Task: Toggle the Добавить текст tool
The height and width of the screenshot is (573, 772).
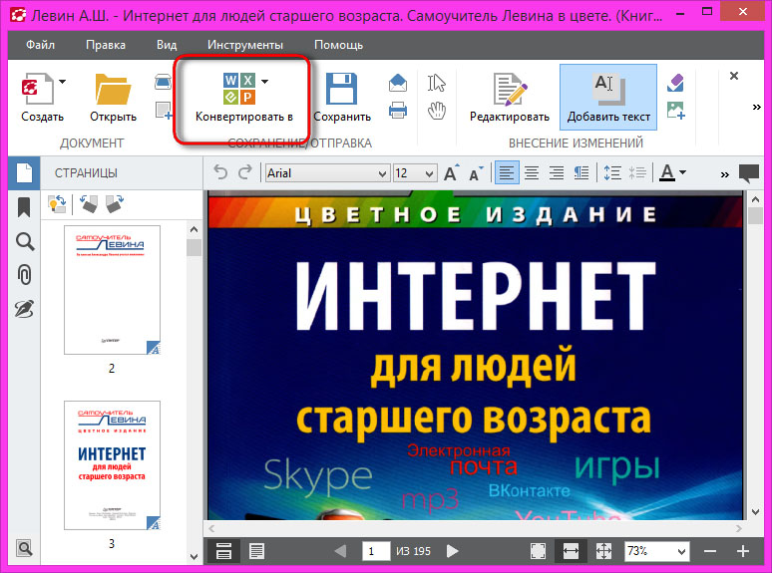Action: point(608,98)
